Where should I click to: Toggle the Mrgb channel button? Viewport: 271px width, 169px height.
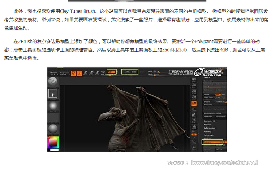pyautogui.click(x=103, y=72)
